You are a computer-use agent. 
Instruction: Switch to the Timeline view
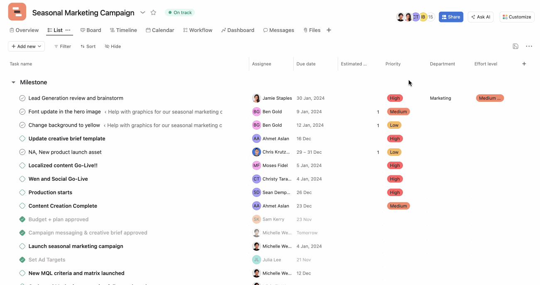pyautogui.click(x=123, y=30)
